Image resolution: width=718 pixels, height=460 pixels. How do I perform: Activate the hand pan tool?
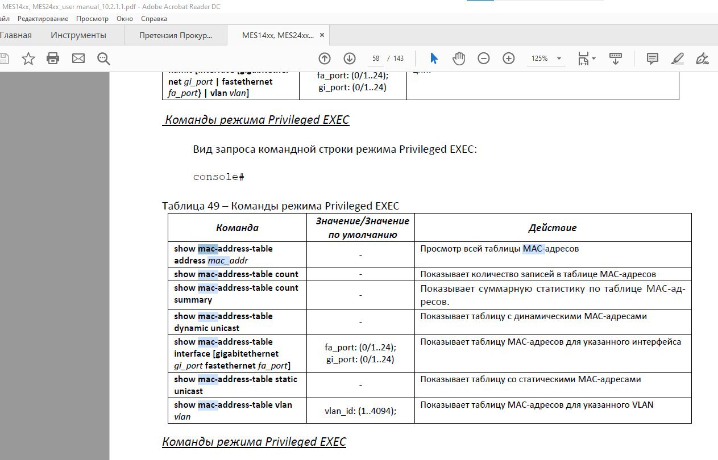[x=459, y=58]
